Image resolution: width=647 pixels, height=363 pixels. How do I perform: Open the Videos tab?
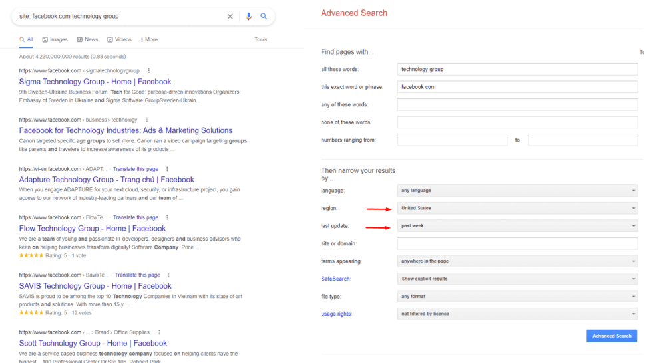coord(119,39)
